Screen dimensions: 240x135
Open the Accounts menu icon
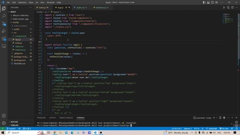point(4,115)
